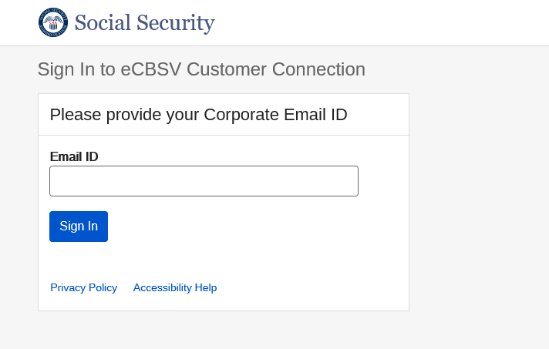The image size is (549, 349).
Task: Focus the Email ID text field
Action: click(204, 181)
